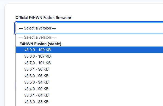Select v5.3.0 at the list bottom

[89, 102]
